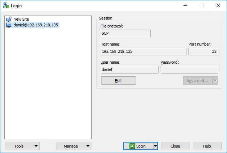
Task: Click the Host name input field
Action: (x=144, y=51)
